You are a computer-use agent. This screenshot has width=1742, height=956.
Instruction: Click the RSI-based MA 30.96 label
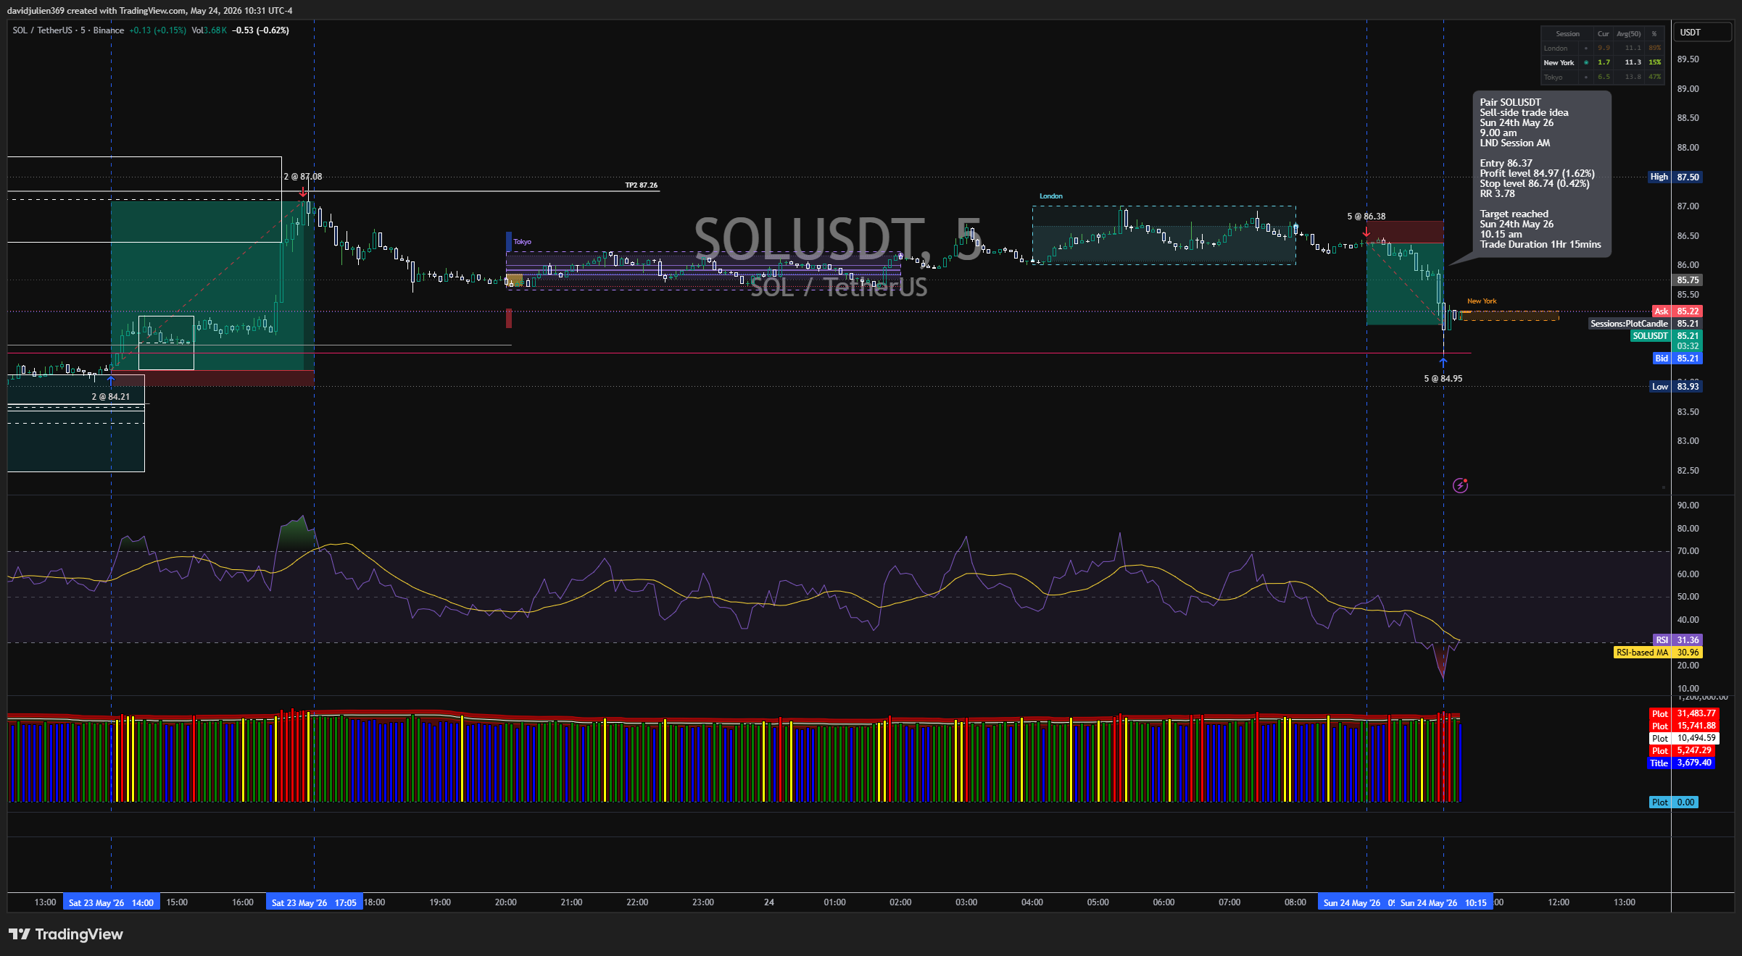tap(1657, 653)
